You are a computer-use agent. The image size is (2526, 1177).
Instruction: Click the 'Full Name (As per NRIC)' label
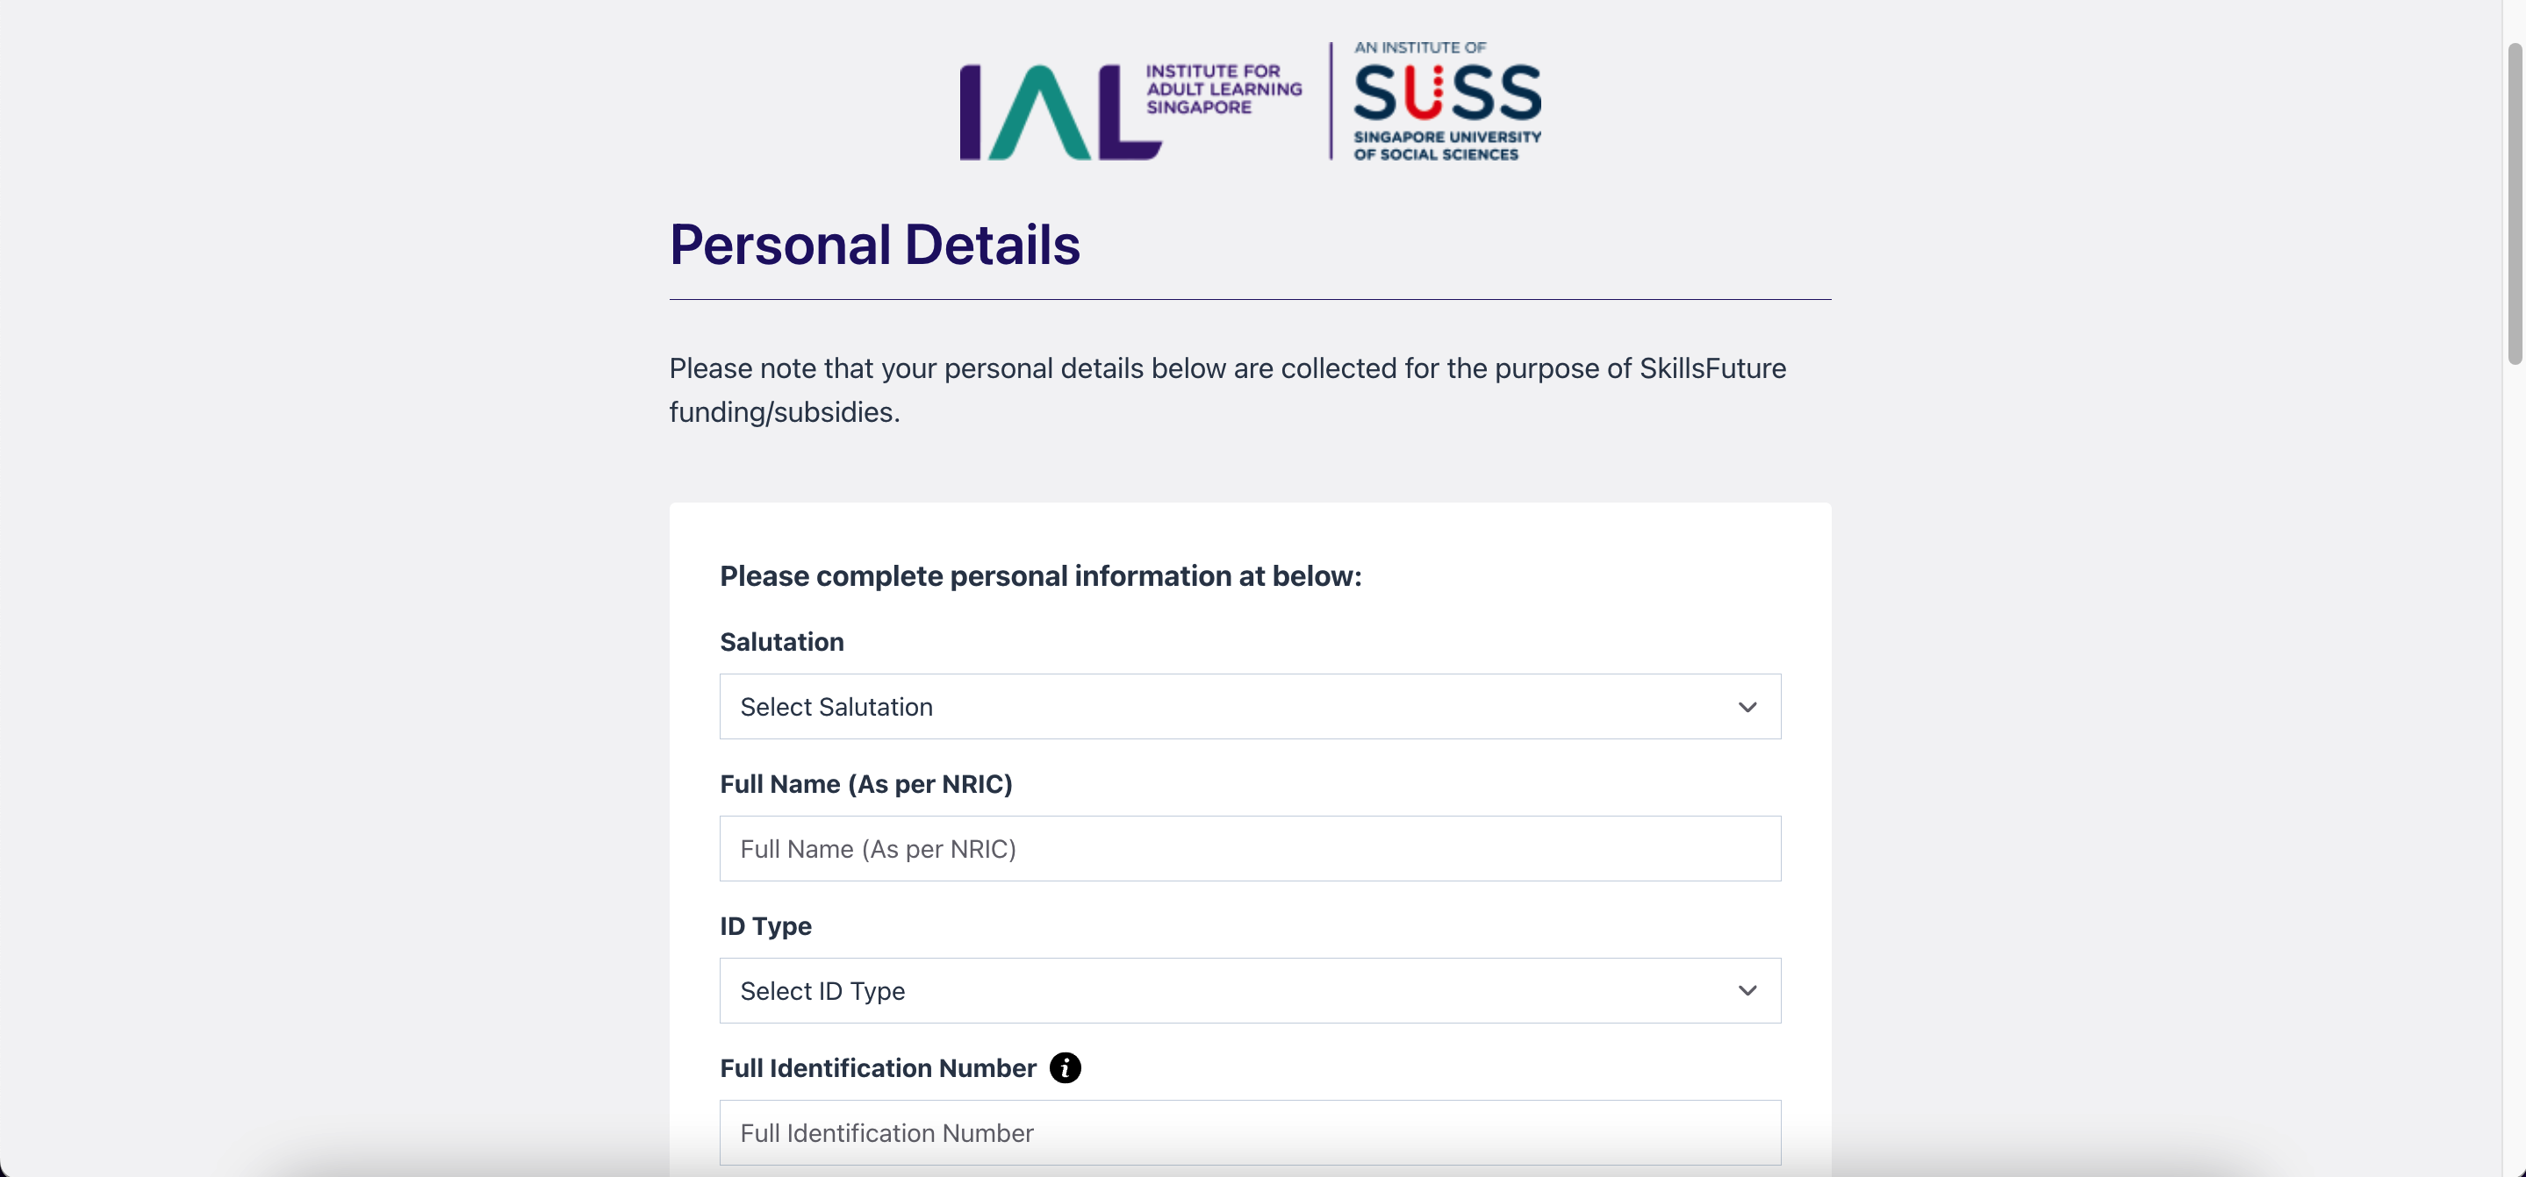tap(866, 784)
